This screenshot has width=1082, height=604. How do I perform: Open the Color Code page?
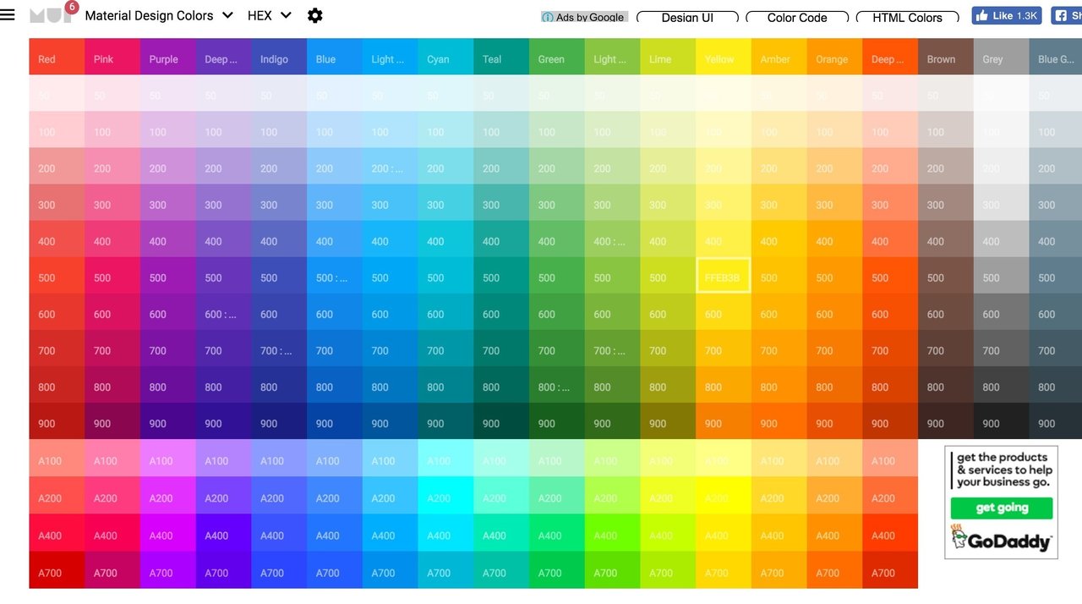point(796,17)
